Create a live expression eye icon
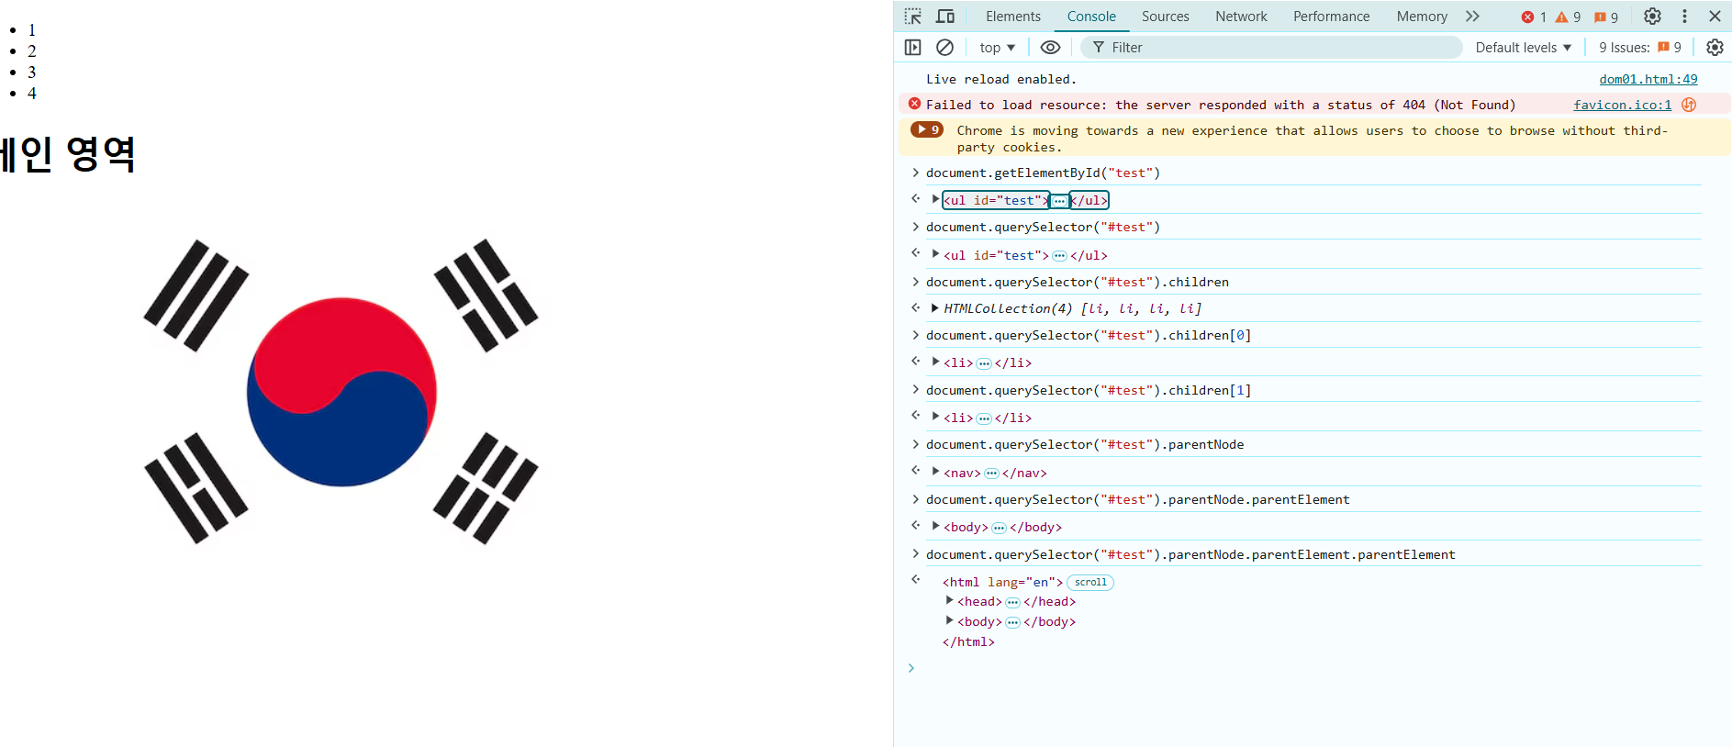The width and height of the screenshot is (1732, 747). tap(1050, 48)
